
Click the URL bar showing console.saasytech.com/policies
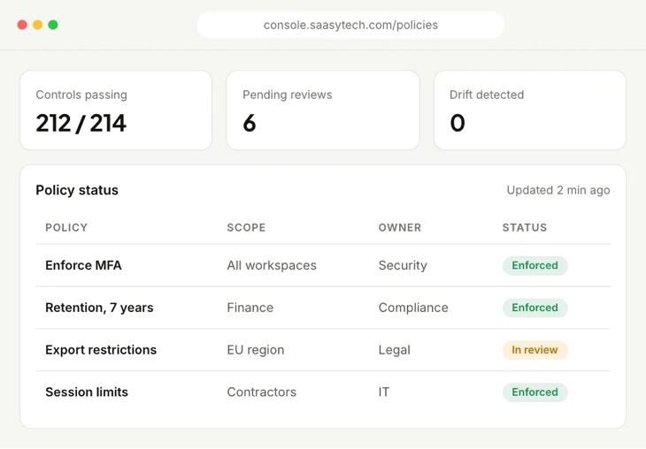(x=350, y=25)
